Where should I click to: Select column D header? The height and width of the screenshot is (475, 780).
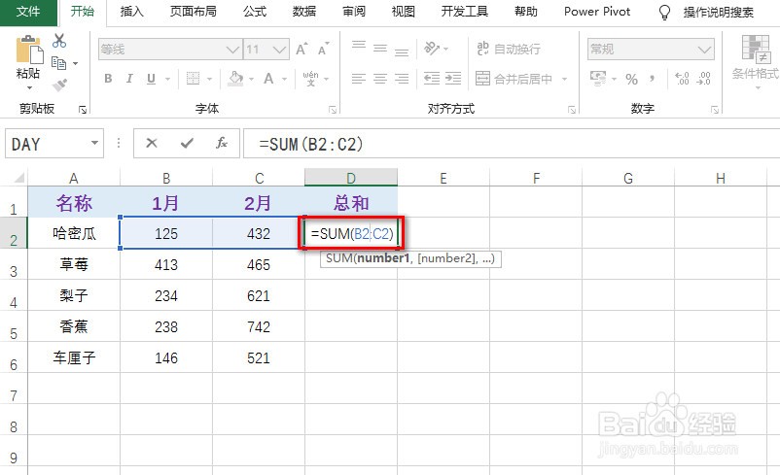click(351, 178)
